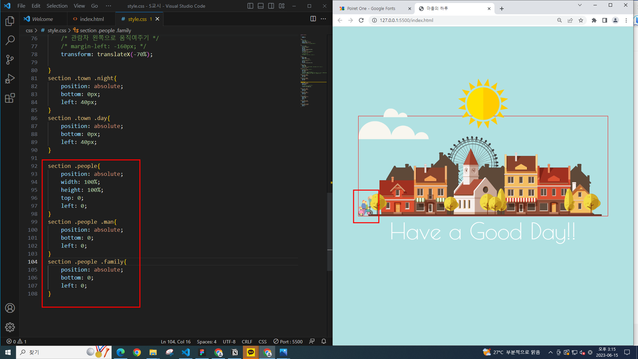Viewport: 638px width, 359px height.
Task: Reload the browser page
Action: pyautogui.click(x=361, y=20)
